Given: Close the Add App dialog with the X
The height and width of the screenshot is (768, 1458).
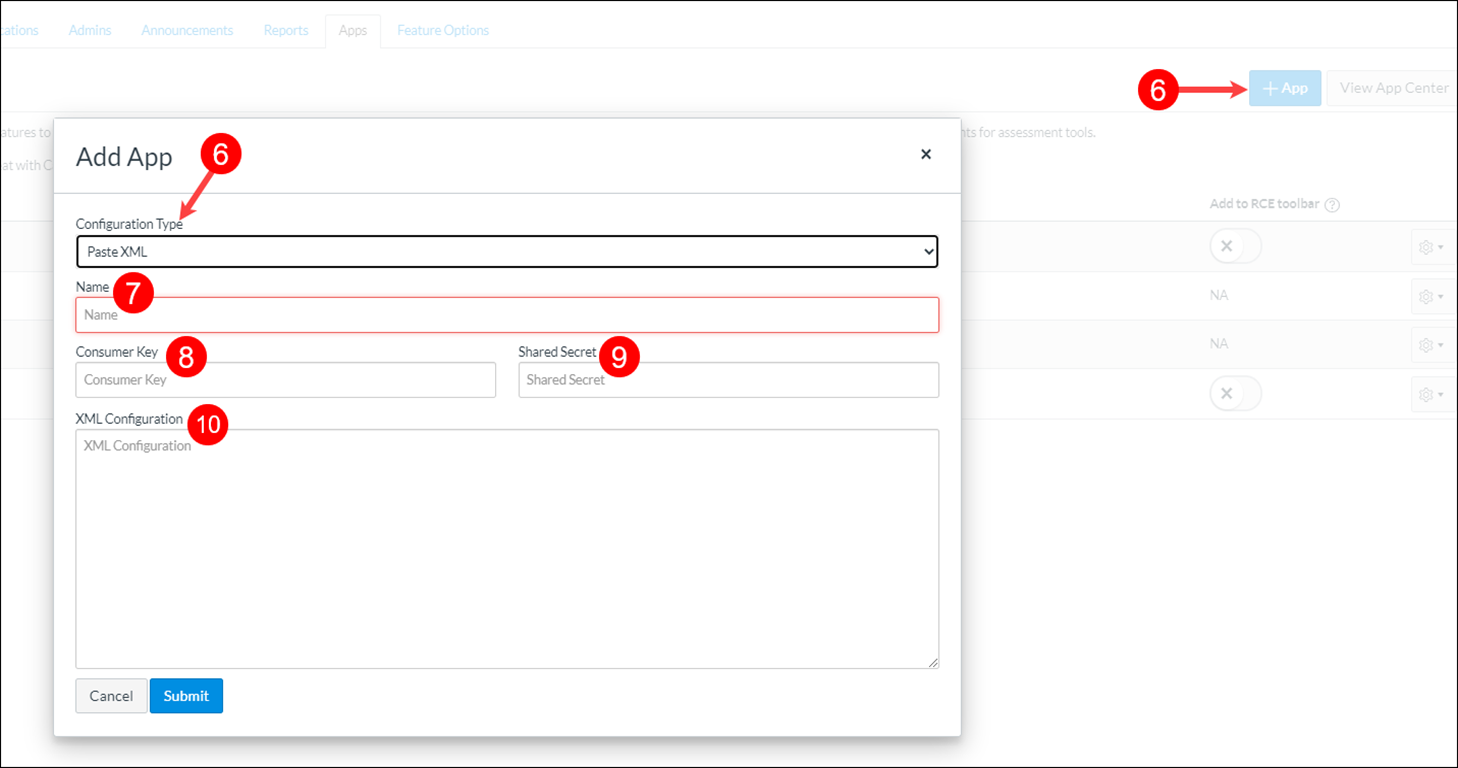Looking at the screenshot, I should point(925,154).
